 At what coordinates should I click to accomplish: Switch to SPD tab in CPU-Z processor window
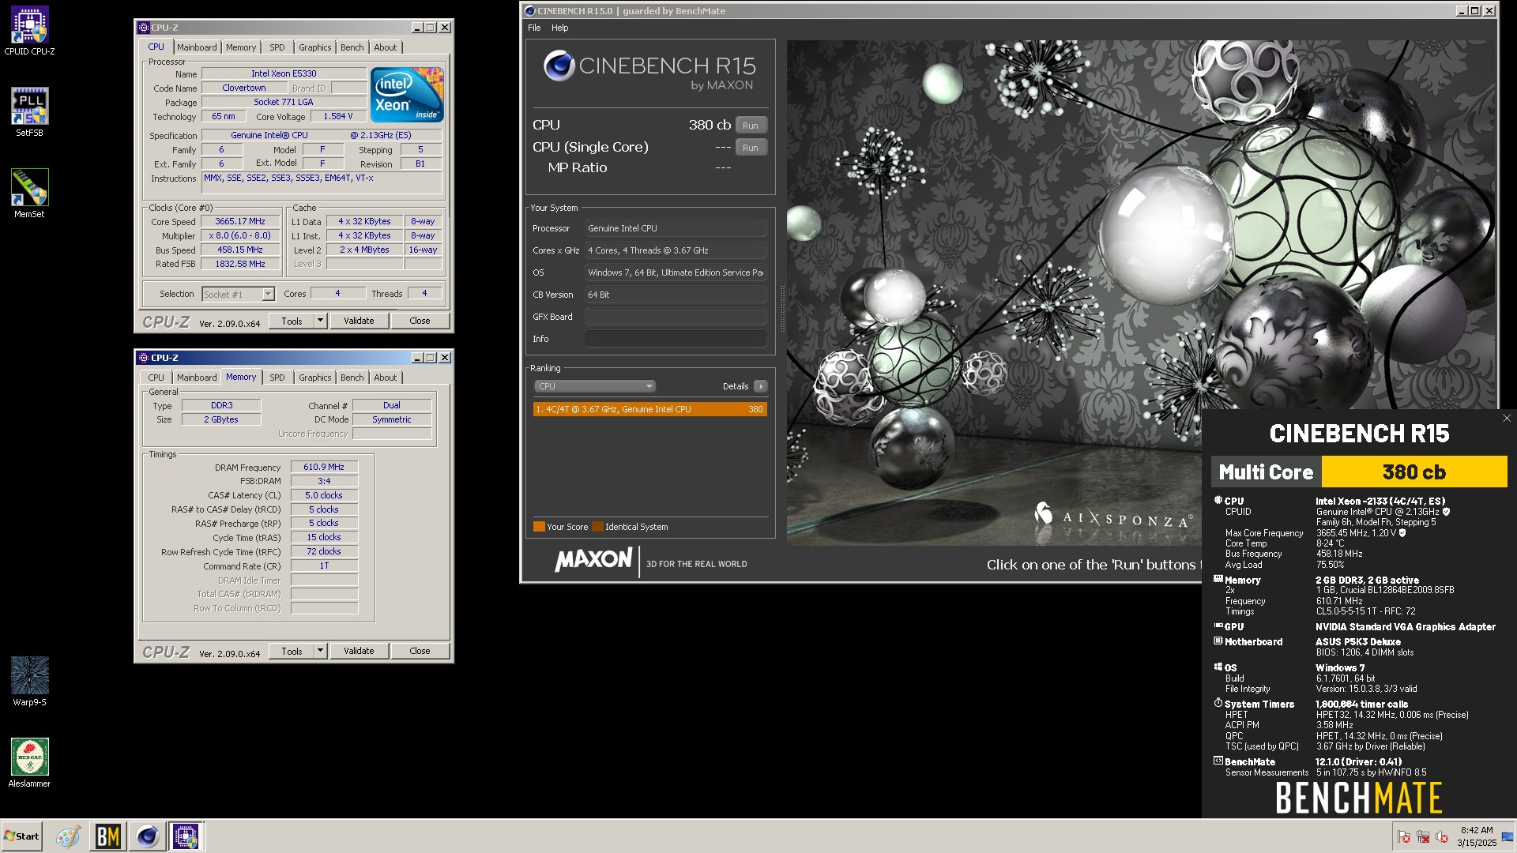coord(277,47)
